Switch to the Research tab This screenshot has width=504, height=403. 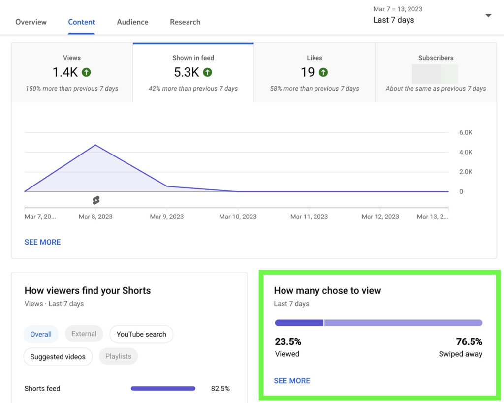[x=185, y=22]
